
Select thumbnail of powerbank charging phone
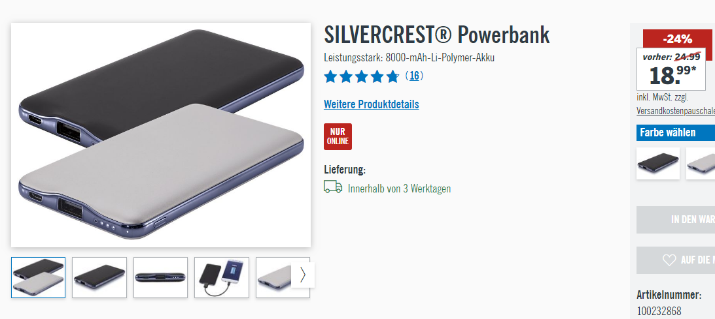pos(222,278)
